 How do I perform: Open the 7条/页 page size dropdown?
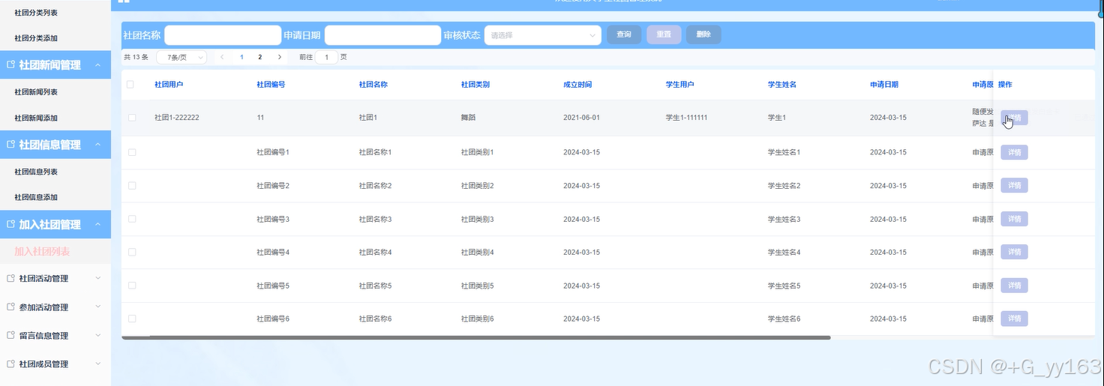(x=181, y=57)
